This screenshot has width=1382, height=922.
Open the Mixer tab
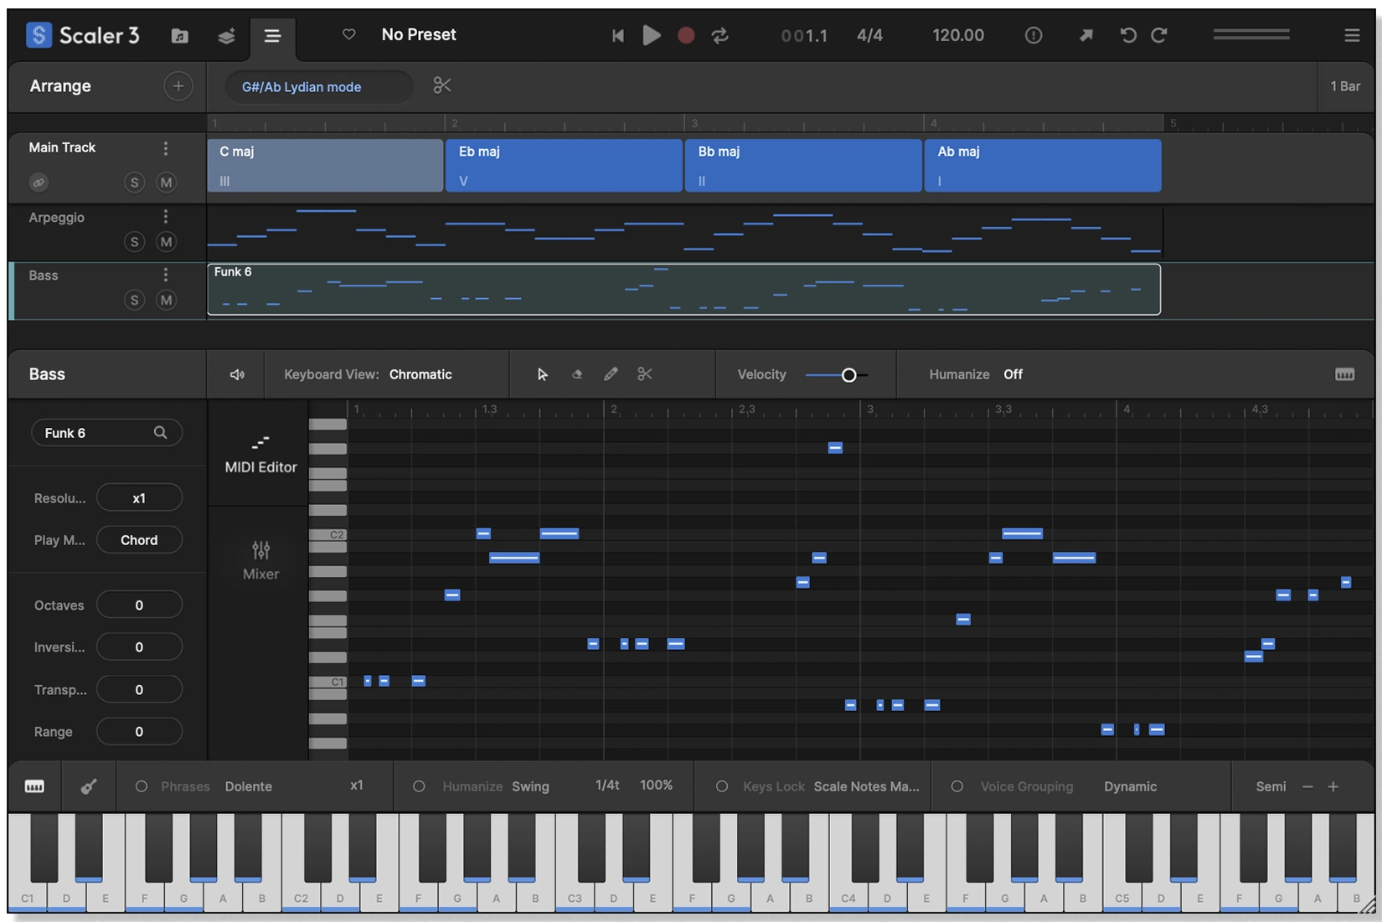point(260,560)
